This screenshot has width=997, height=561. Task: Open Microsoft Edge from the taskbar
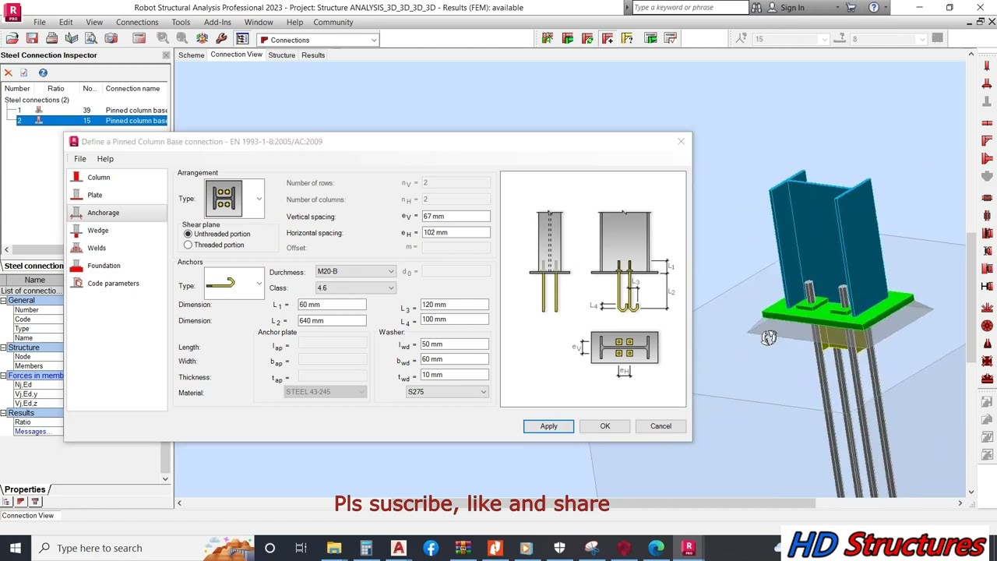657,548
